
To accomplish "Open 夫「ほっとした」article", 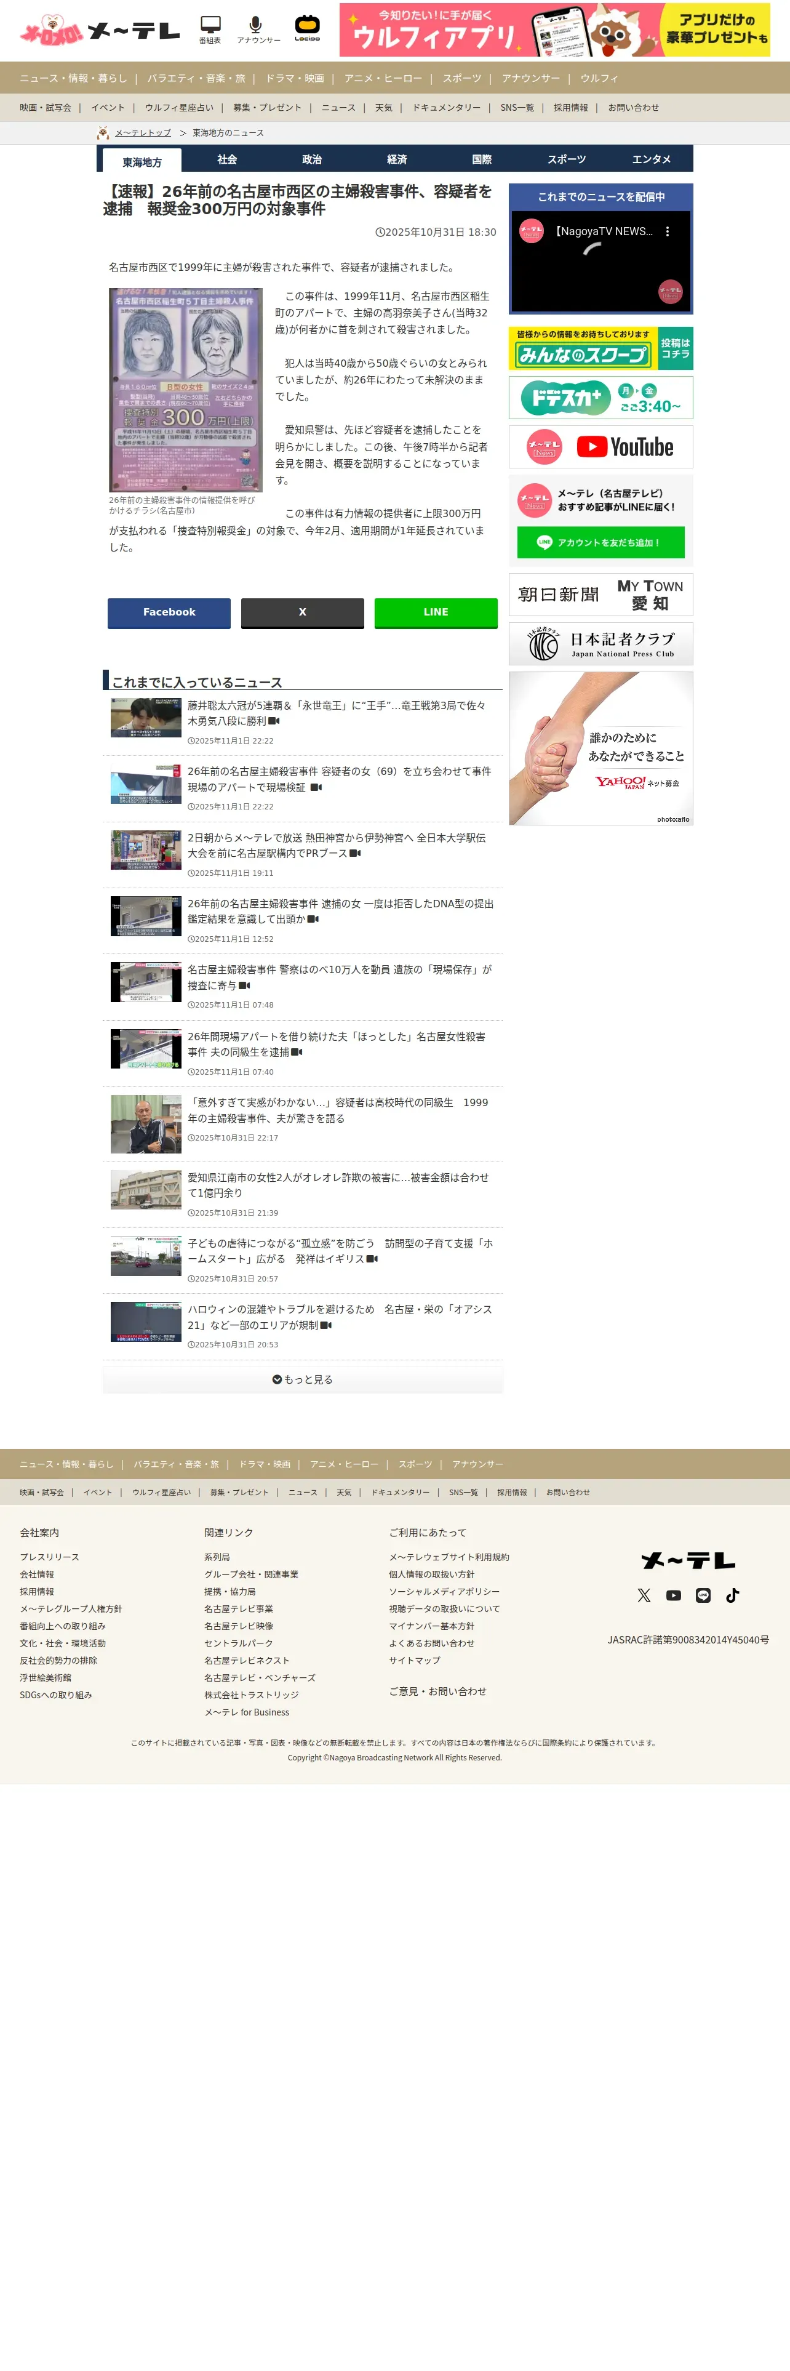I will click(x=337, y=1044).
